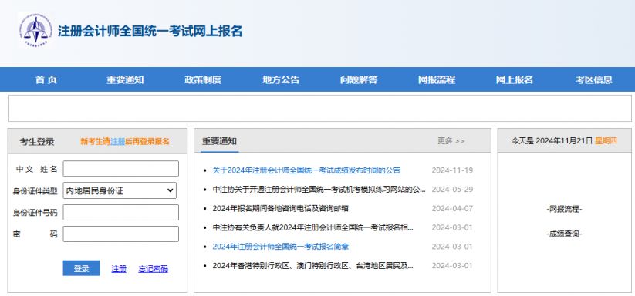Screen dimensions: 635x296
Task: Click the 考生登录 panel heading
Action: pos(37,142)
